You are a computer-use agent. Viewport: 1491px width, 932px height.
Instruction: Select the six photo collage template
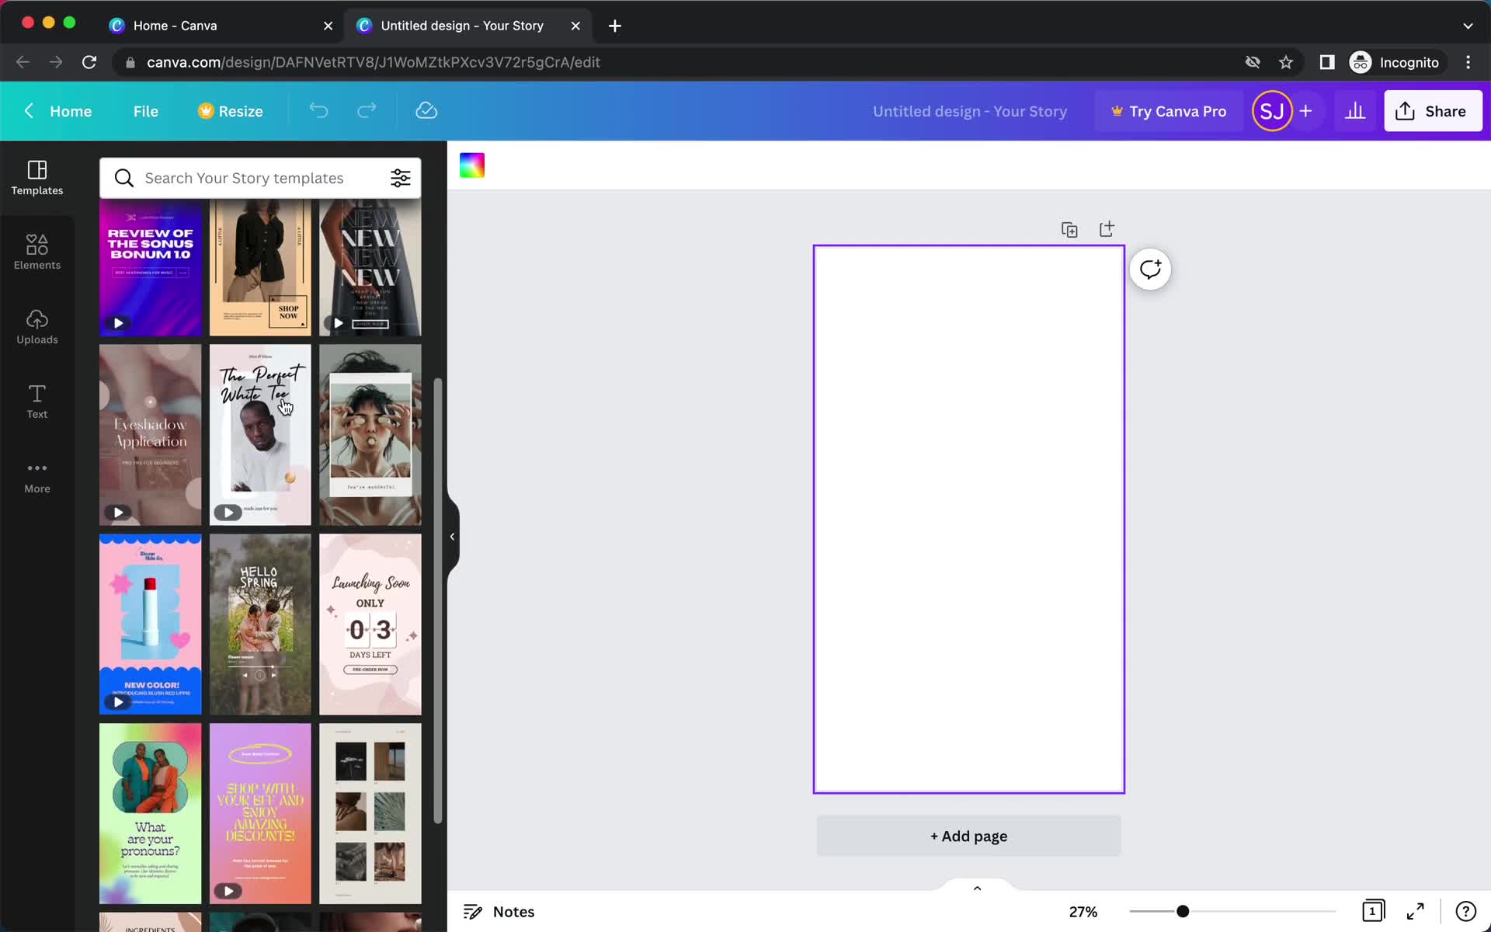(370, 814)
